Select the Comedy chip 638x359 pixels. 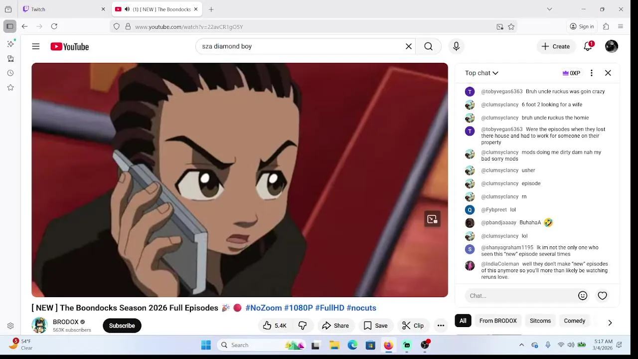pos(575,321)
